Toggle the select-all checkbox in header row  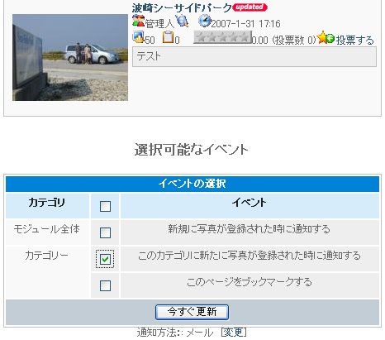coord(105,206)
